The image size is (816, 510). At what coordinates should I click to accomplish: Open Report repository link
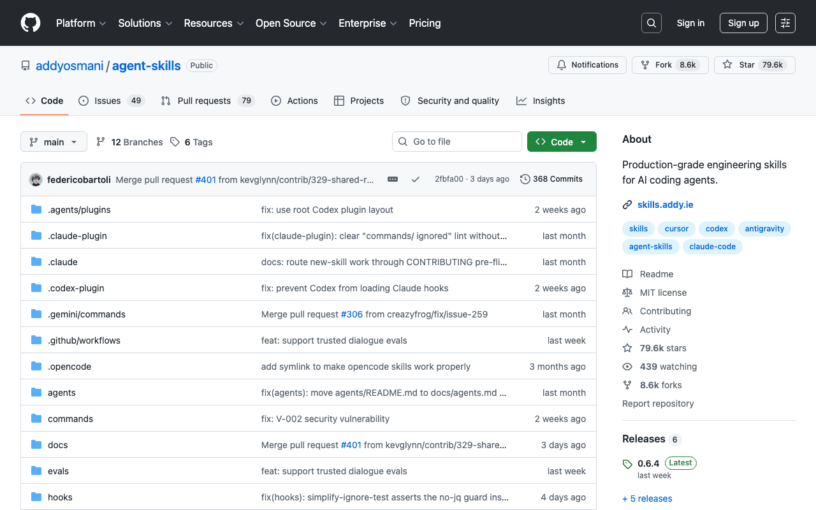658,404
